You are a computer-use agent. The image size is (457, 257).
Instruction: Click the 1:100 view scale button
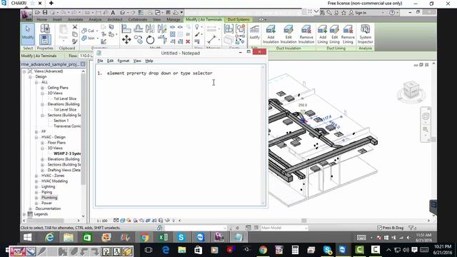click(x=102, y=221)
